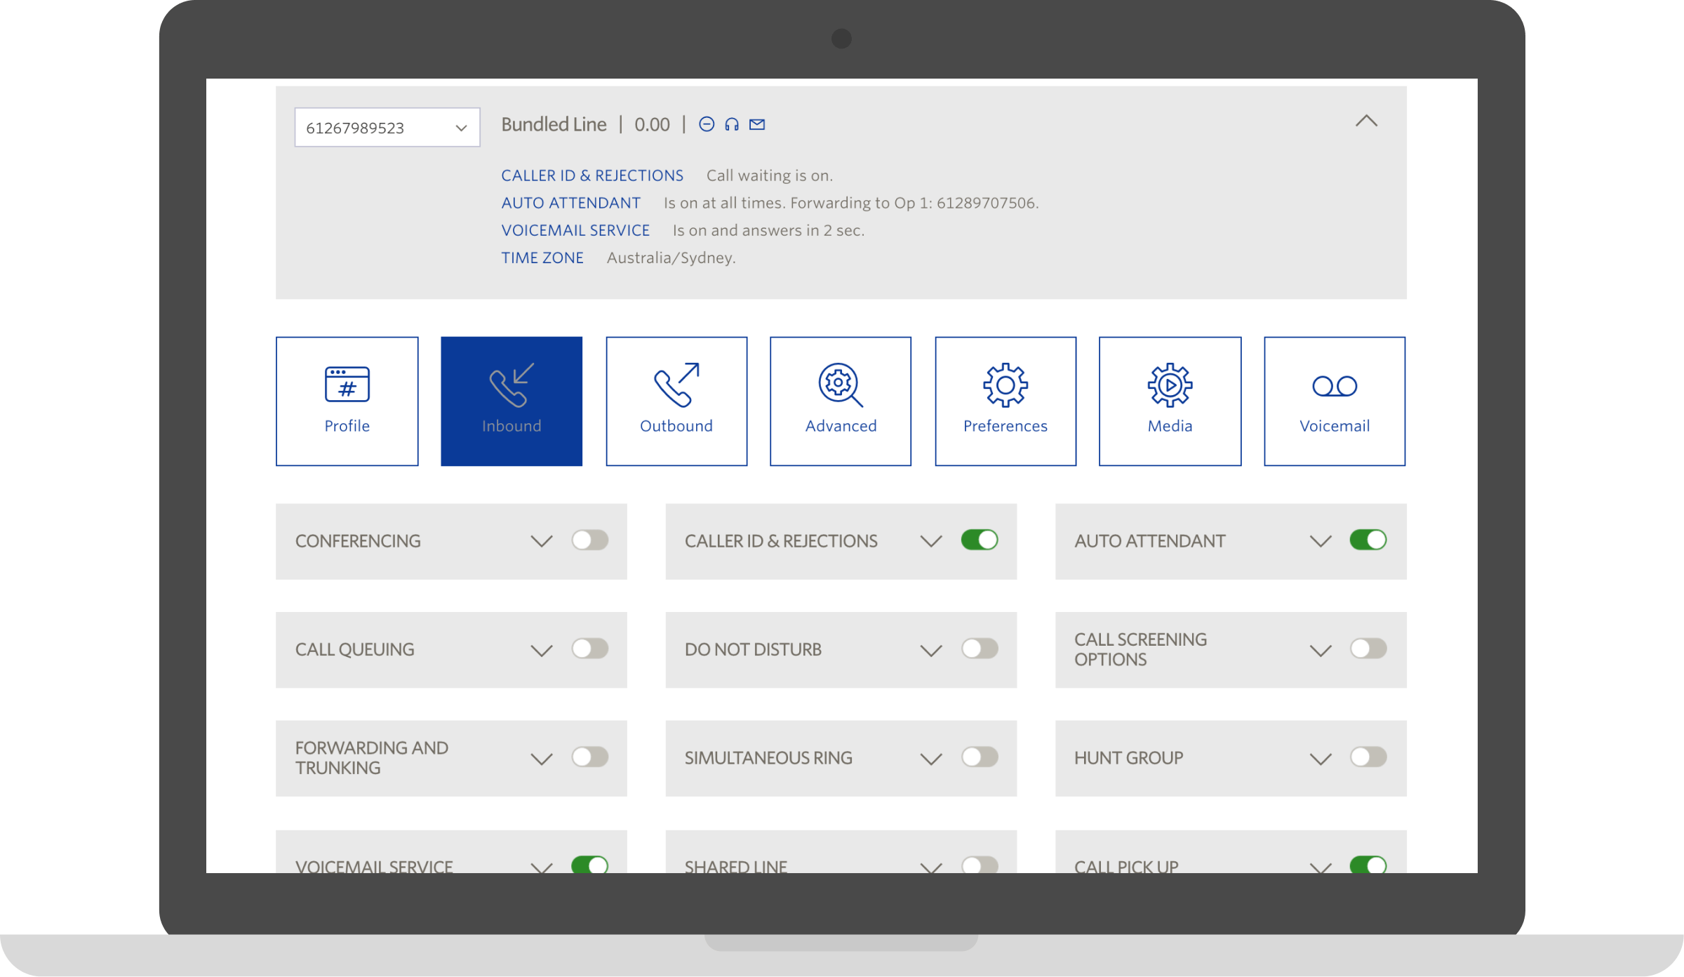Click the Simultaneous Ring panel label
The image size is (1684, 977).
pyautogui.click(x=768, y=758)
